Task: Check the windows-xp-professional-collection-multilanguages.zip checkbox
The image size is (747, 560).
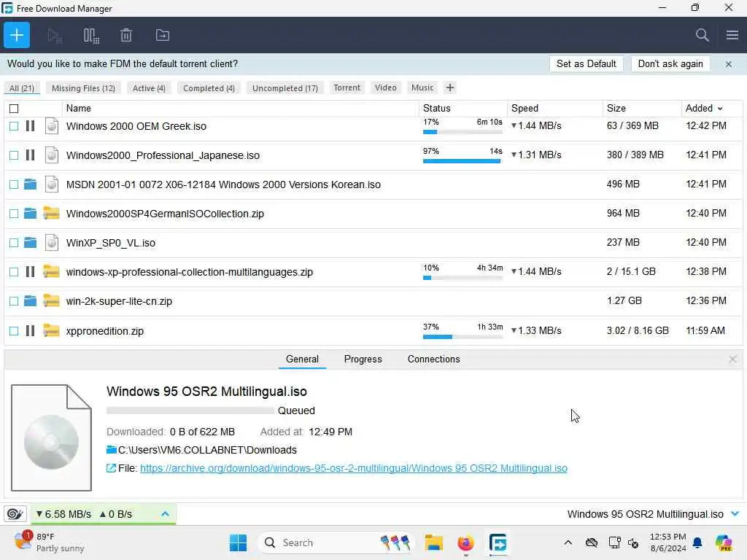Action: [14, 272]
